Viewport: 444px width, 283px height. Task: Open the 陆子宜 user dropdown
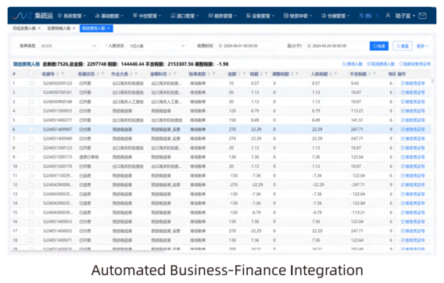point(405,16)
